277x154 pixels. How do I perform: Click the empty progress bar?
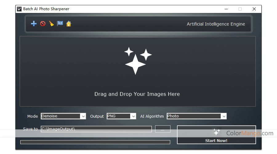95,142
